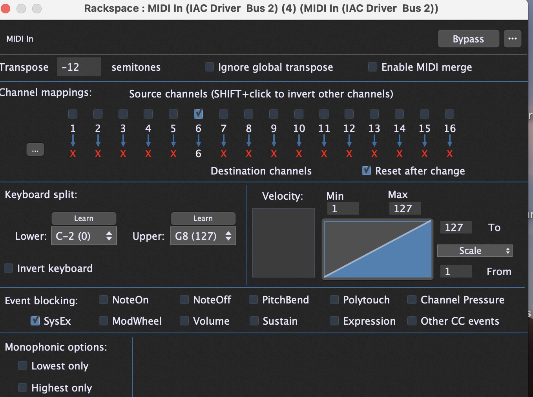Check source channel 3 checkbox
This screenshot has width=533, height=397.
[x=123, y=114]
